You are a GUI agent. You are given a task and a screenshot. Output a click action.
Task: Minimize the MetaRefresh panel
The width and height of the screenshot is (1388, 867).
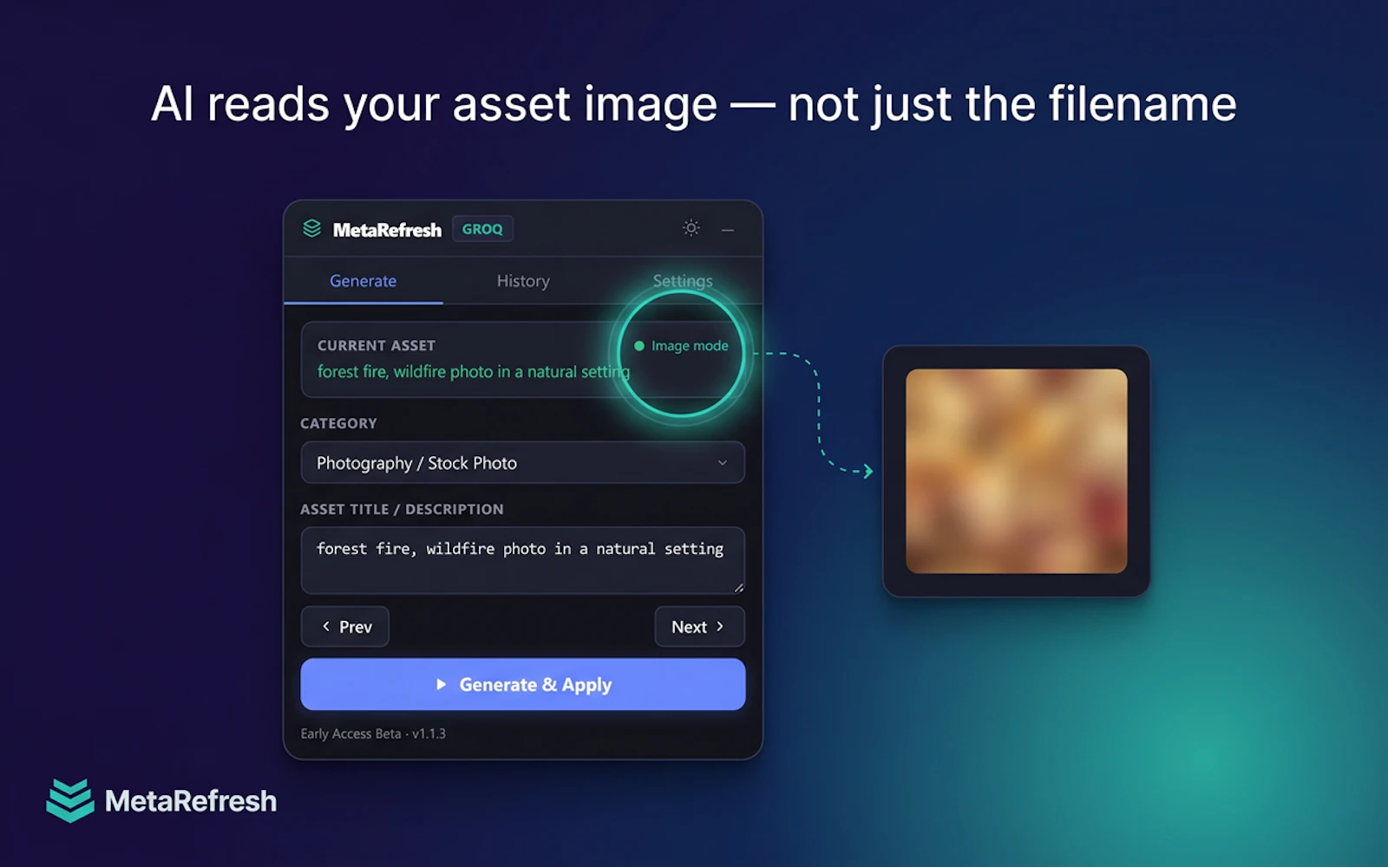(x=728, y=230)
